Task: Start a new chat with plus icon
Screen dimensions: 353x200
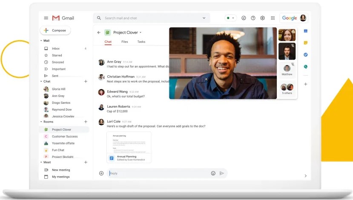Action: [x=86, y=81]
